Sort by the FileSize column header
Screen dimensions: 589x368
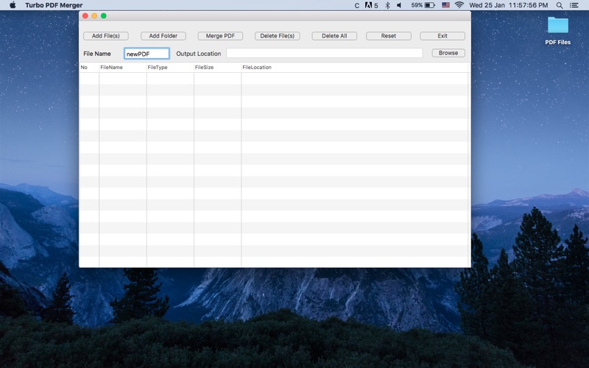click(217, 67)
